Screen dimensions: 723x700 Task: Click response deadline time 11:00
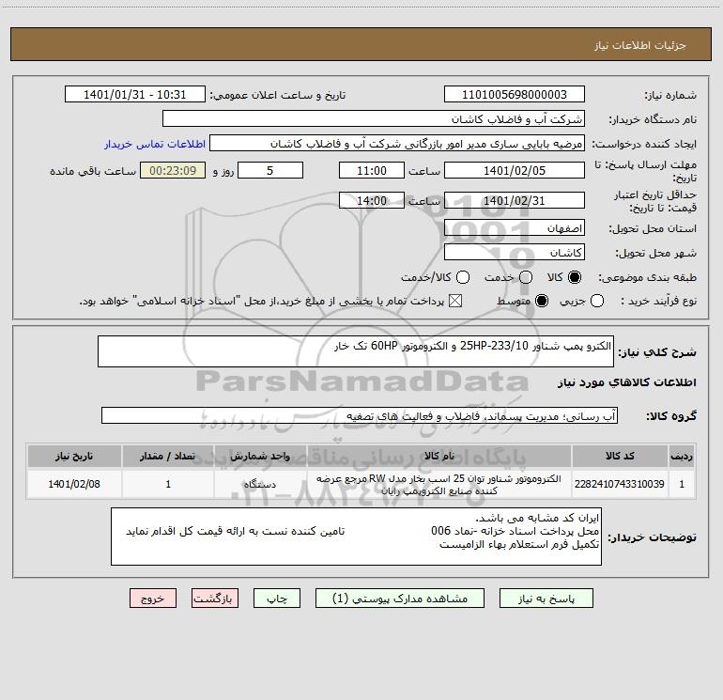372,171
